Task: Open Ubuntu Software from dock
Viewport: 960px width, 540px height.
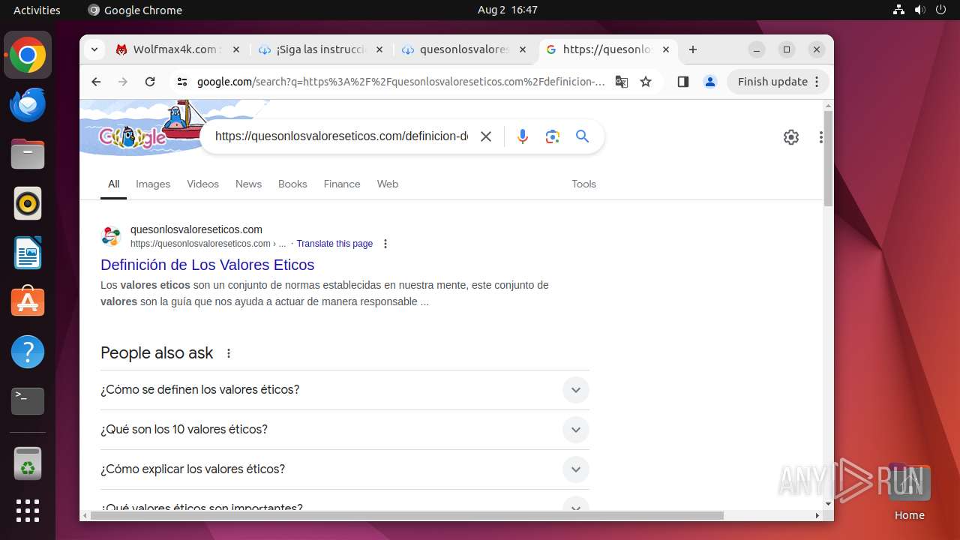Action: [28, 302]
